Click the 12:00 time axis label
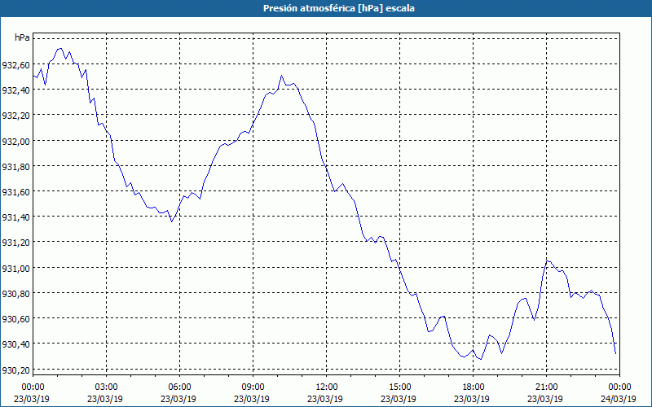This screenshot has width=652, height=407. click(326, 387)
